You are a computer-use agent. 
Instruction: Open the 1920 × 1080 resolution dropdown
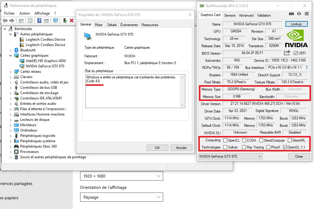tap(122, 176)
